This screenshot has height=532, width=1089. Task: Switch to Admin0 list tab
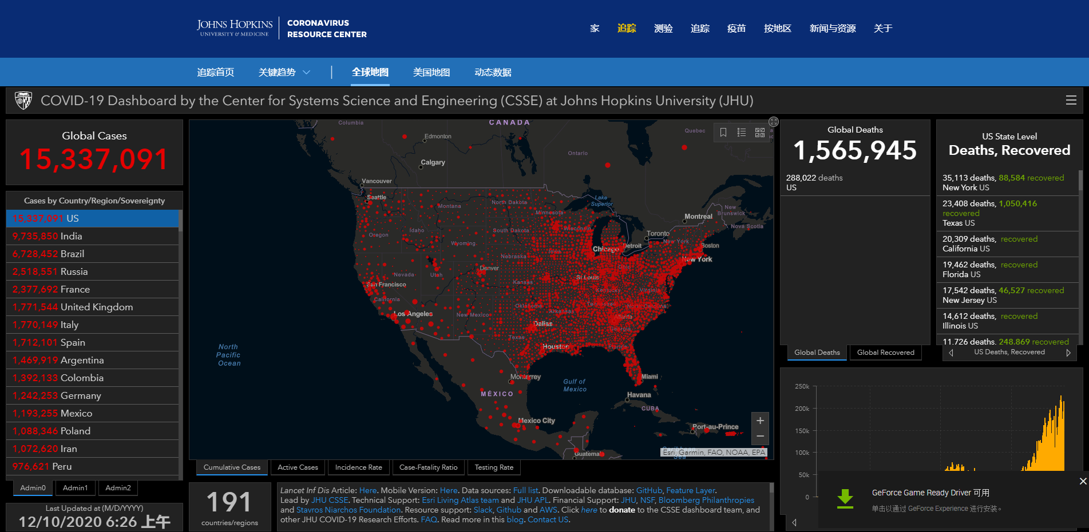pos(33,488)
